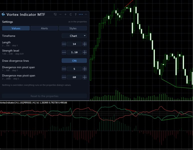This screenshot has height=150, width=193.
Task: Decrease the Length value
Action: [64, 44]
